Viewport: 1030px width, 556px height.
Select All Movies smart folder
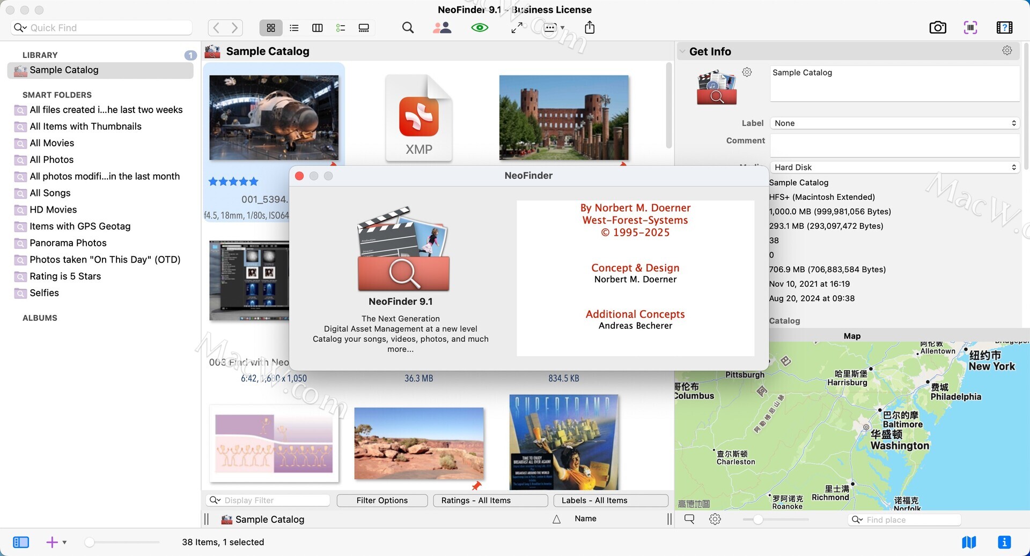click(52, 143)
